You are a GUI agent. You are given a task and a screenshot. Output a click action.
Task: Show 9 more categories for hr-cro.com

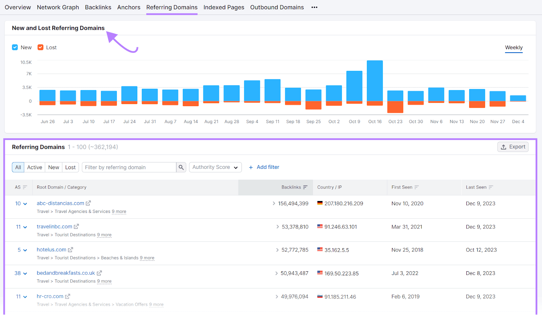(x=156, y=304)
